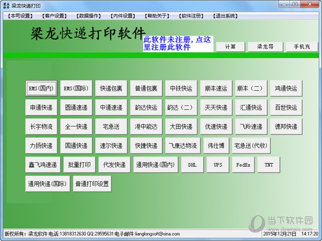Click the 计算 button

click(x=230, y=47)
